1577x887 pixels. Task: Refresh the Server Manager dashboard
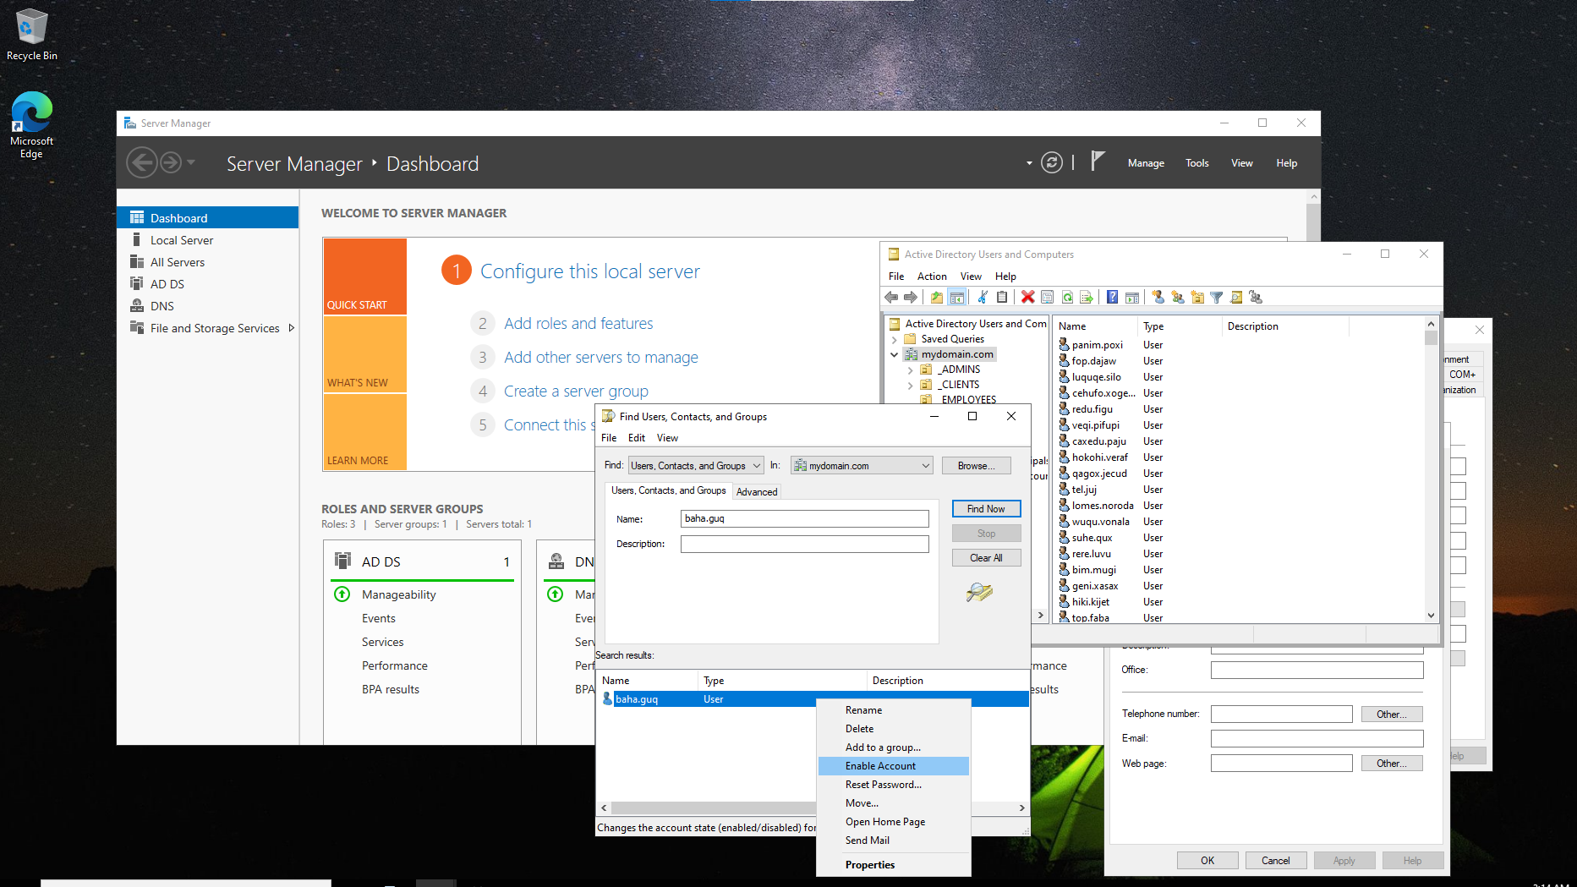coord(1052,162)
